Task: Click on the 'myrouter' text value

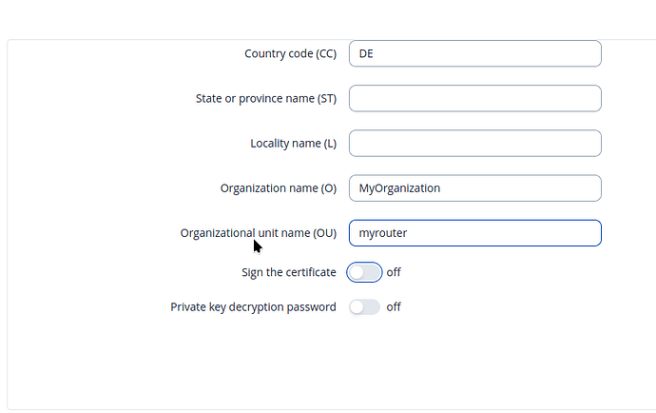Action: [383, 233]
